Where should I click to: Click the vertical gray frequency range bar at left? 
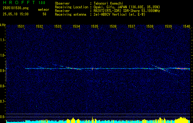click(6, 71)
